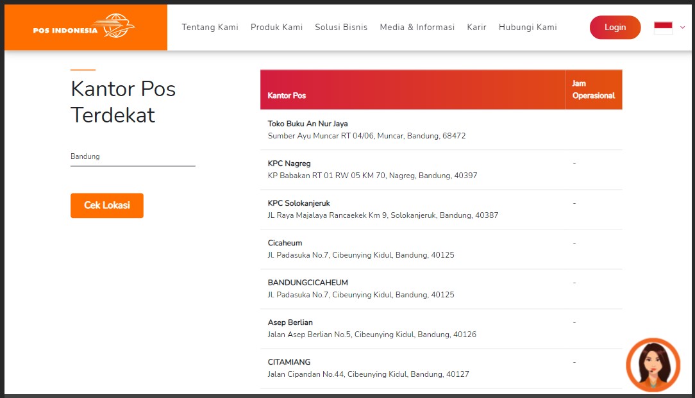Viewport: 695px width, 398px height.
Task: Click the Login button
Action: (615, 28)
